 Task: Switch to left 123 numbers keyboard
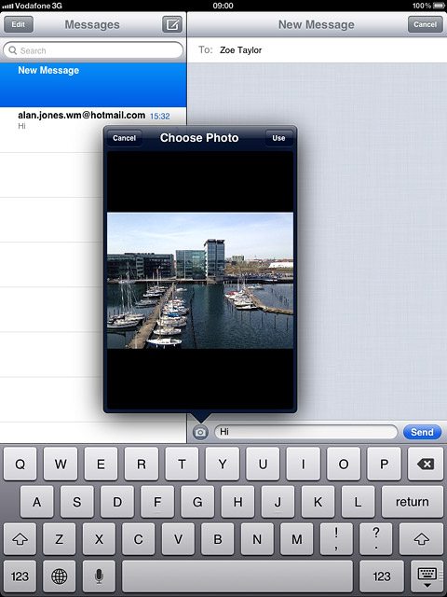pyautogui.click(x=20, y=576)
